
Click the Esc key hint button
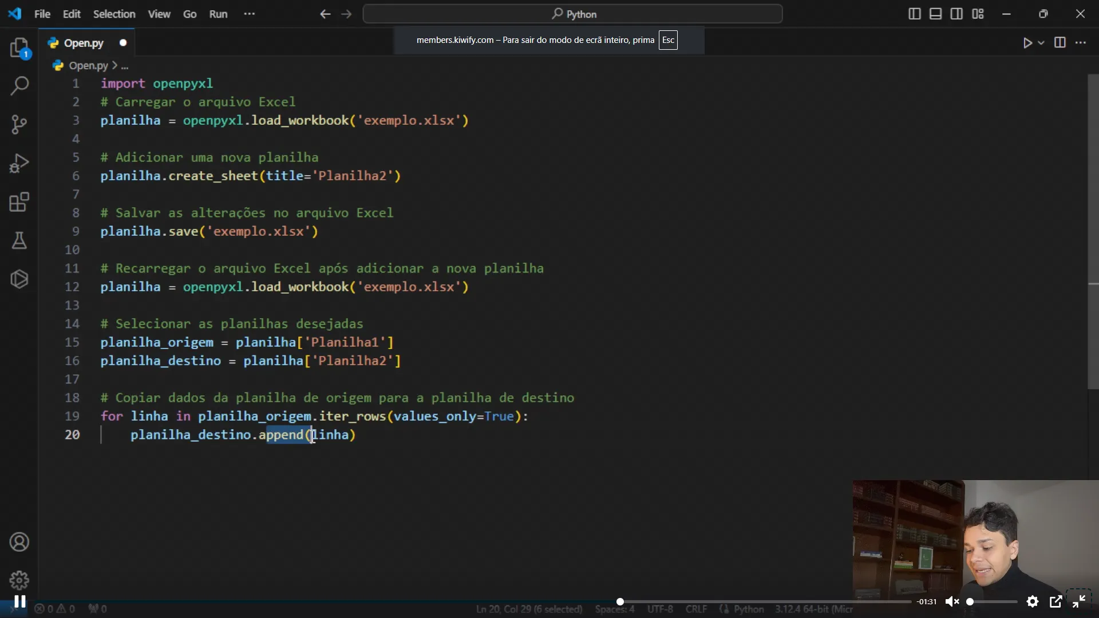[x=668, y=40]
